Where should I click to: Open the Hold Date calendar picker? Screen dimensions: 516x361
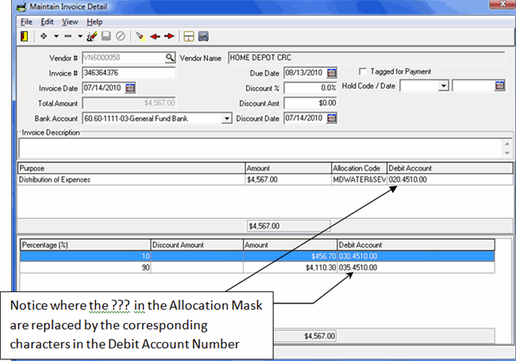[x=499, y=86]
